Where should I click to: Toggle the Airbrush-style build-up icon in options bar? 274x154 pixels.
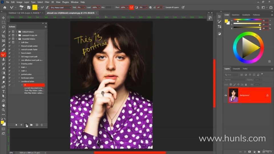tap(131, 7)
